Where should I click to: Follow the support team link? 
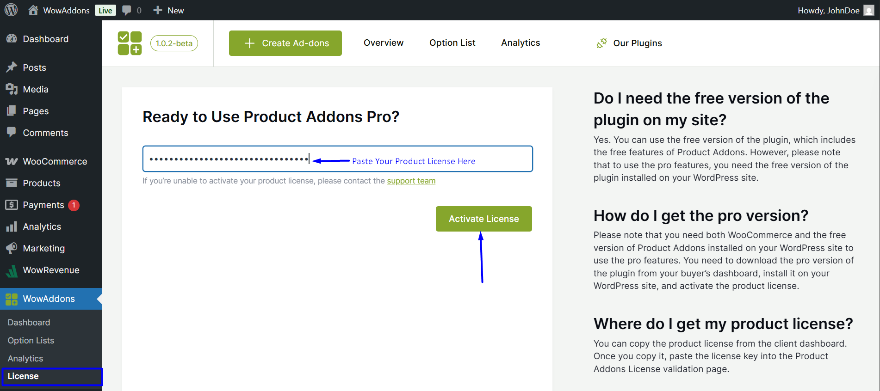411,181
